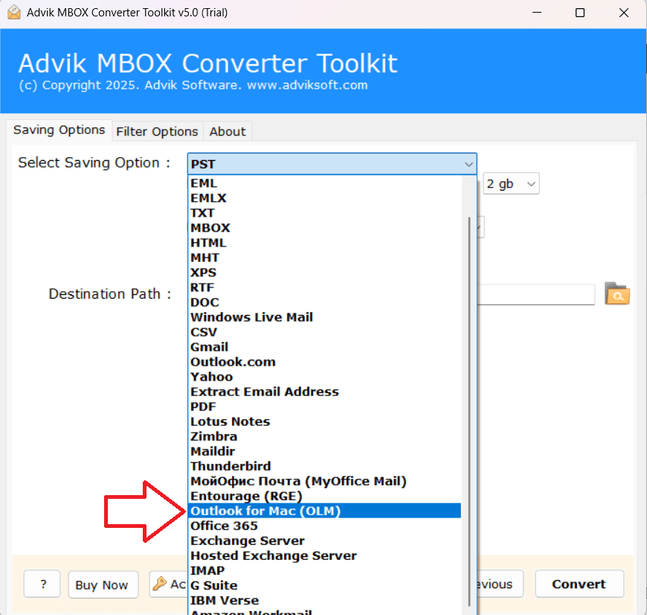647x615 pixels.
Task: Select Maildir in the list
Action: [324, 451]
